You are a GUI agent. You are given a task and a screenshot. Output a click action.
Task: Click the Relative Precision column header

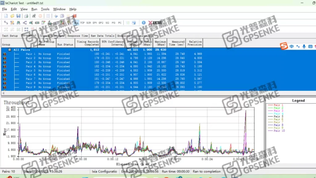tap(194, 43)
